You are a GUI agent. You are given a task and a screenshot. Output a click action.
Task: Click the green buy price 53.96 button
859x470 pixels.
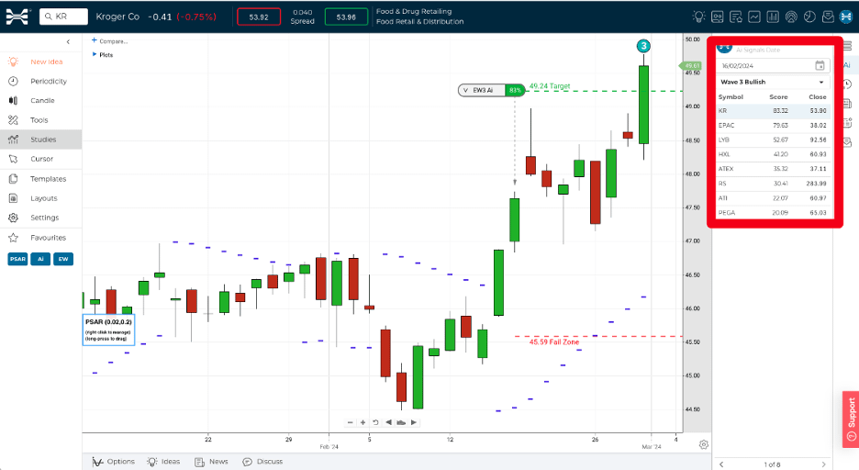(346, 17)
